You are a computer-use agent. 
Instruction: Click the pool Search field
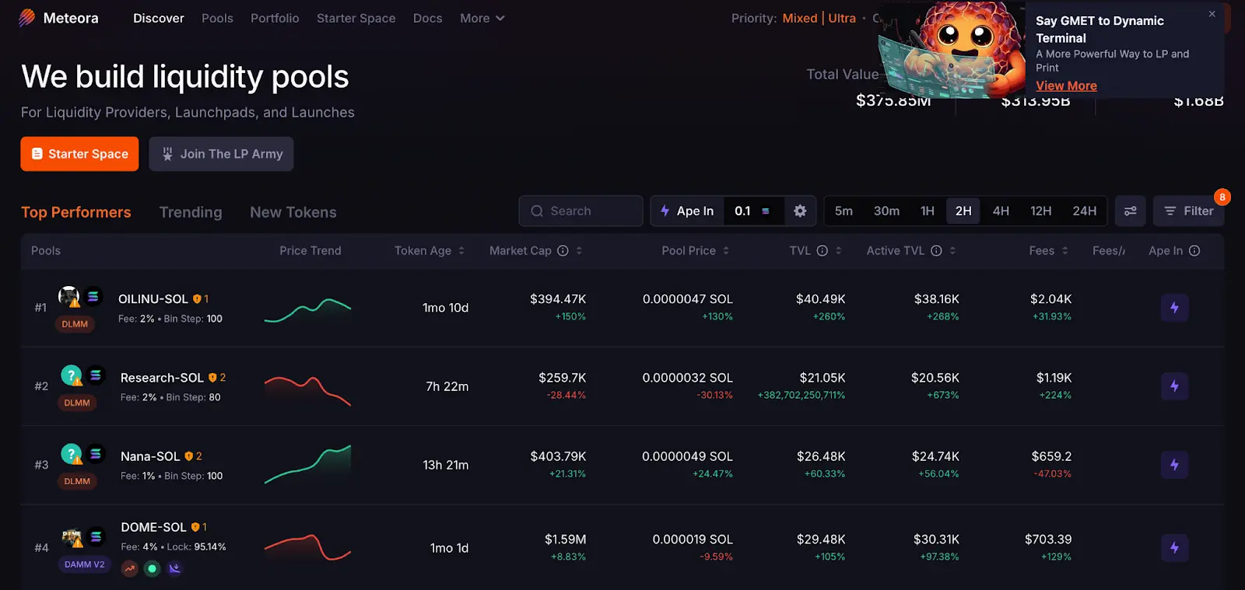[580, 211]
